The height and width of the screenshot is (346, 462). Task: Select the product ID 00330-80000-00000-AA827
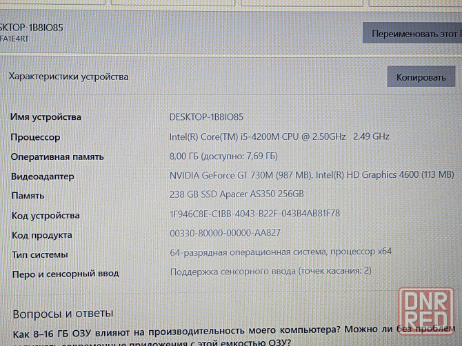click(x=225, y=233)
